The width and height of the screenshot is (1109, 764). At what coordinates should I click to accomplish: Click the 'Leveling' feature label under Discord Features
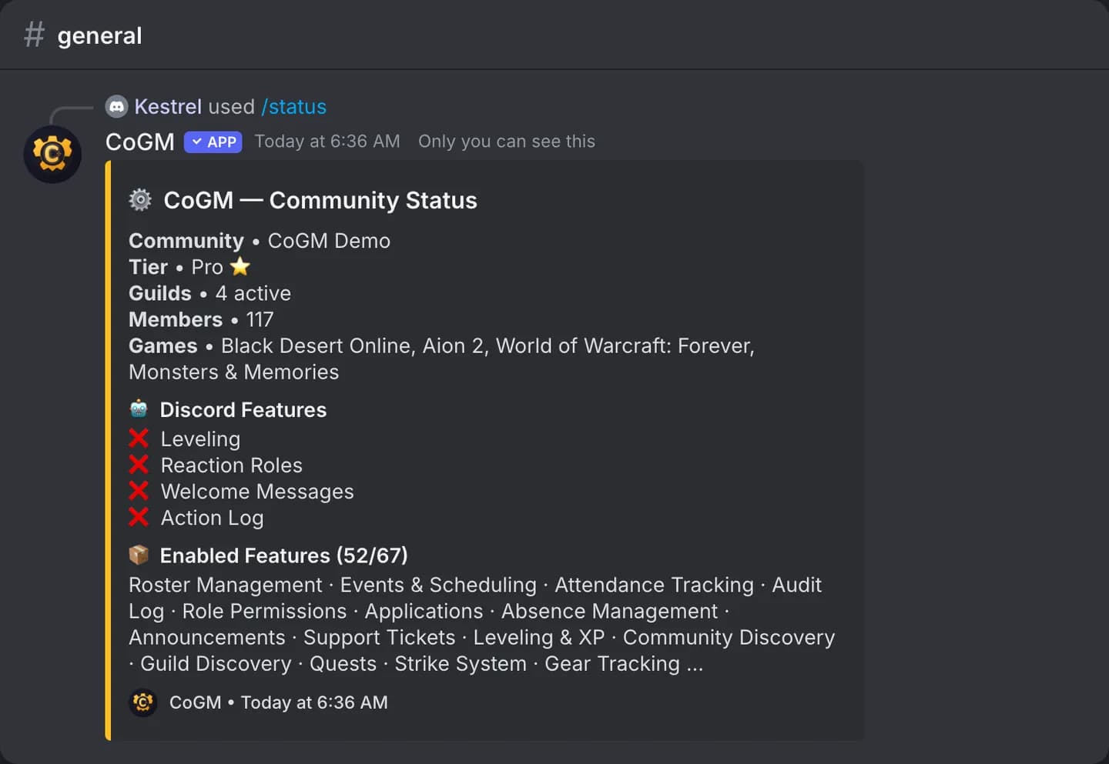200,439
